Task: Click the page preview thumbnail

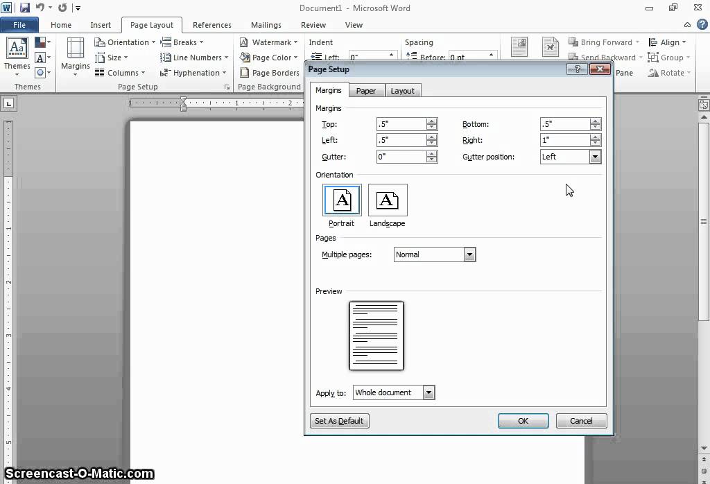Action: (376, 336)
